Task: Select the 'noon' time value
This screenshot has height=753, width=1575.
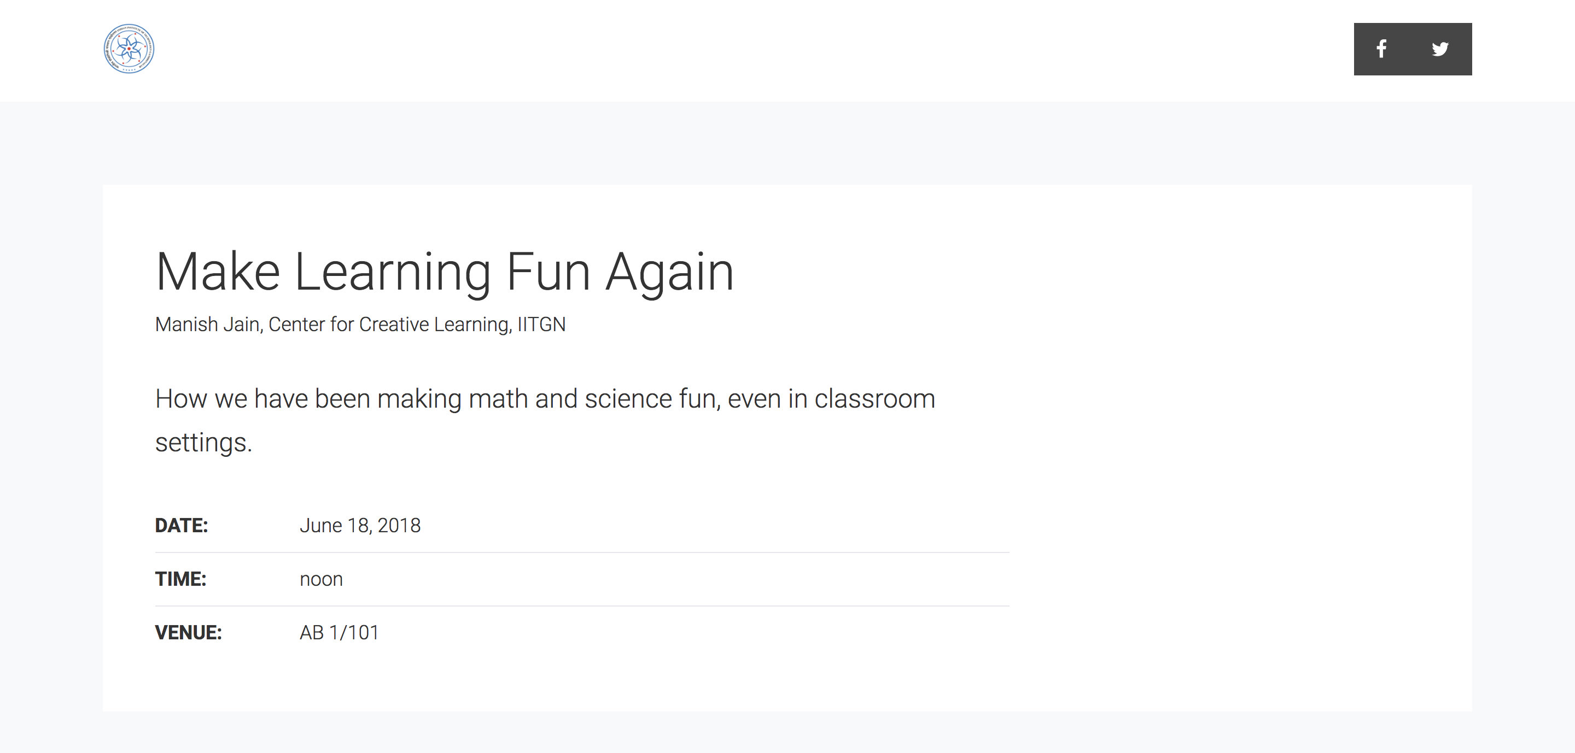Action: [321, 580]
